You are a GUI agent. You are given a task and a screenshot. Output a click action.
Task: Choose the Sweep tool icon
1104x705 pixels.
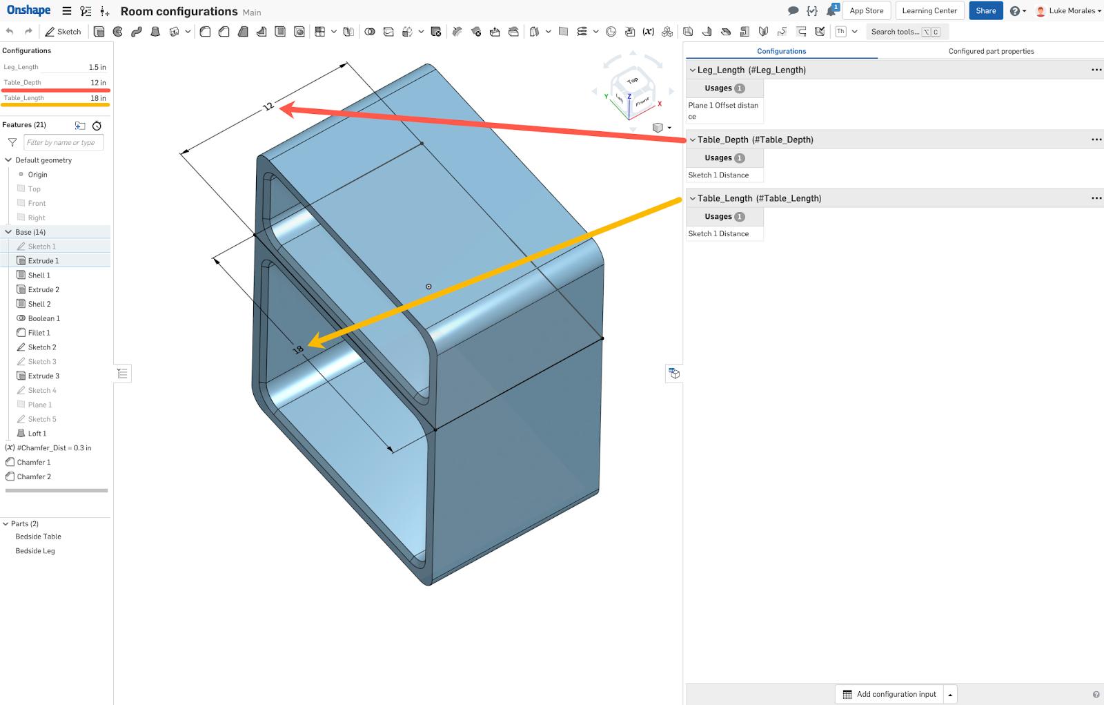137,32
